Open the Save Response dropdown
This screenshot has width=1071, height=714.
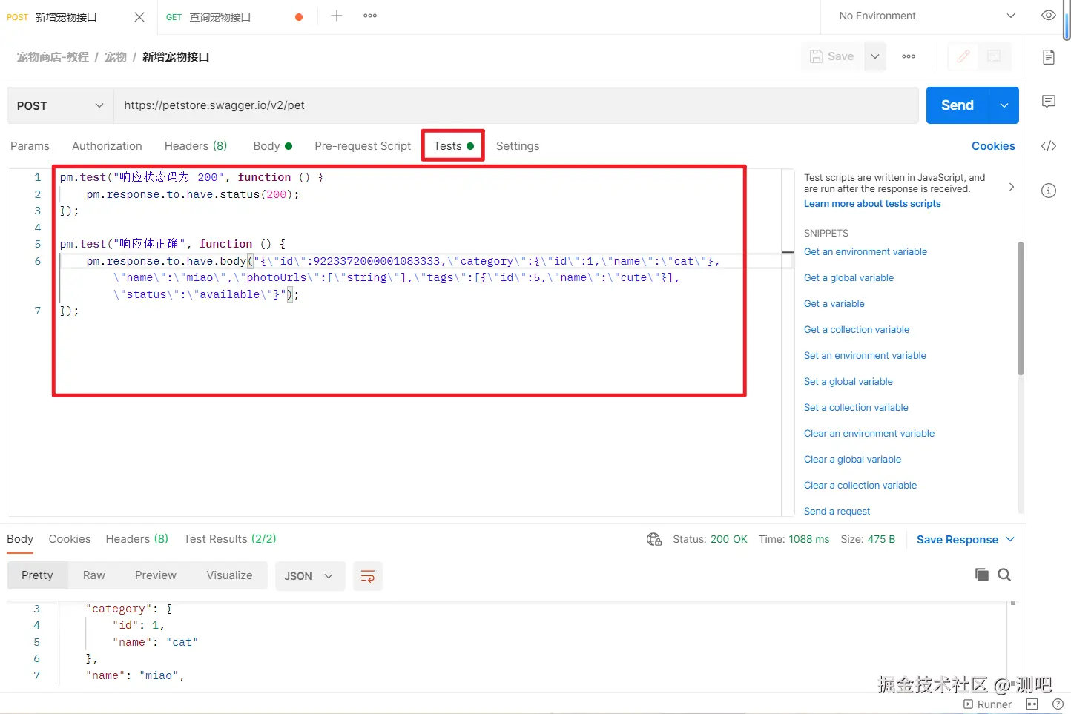(965, 540)
